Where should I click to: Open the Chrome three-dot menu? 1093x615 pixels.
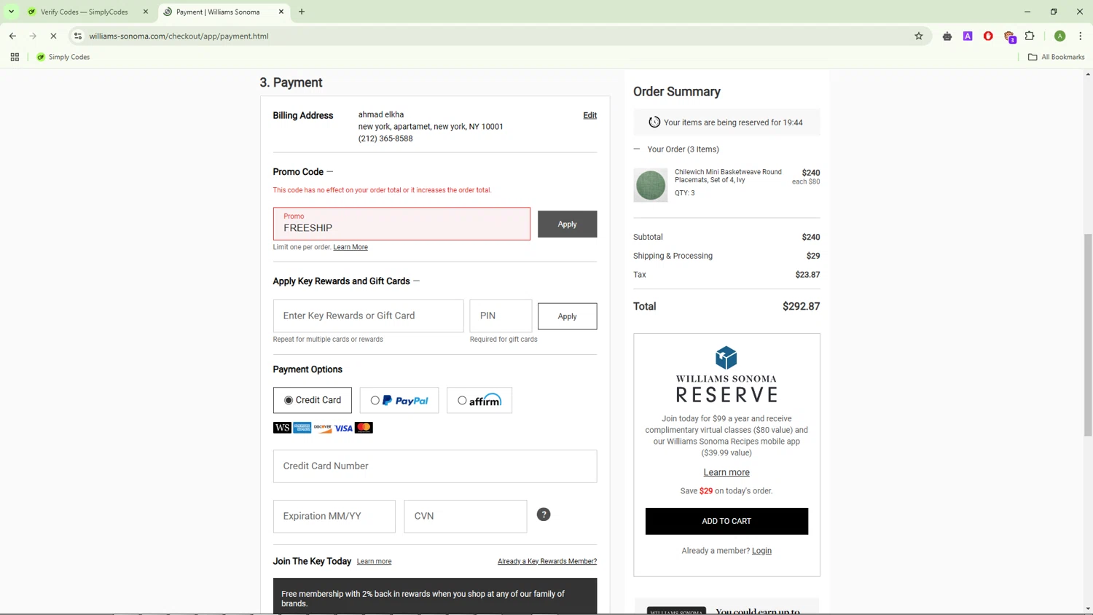tap(1081, 36)
